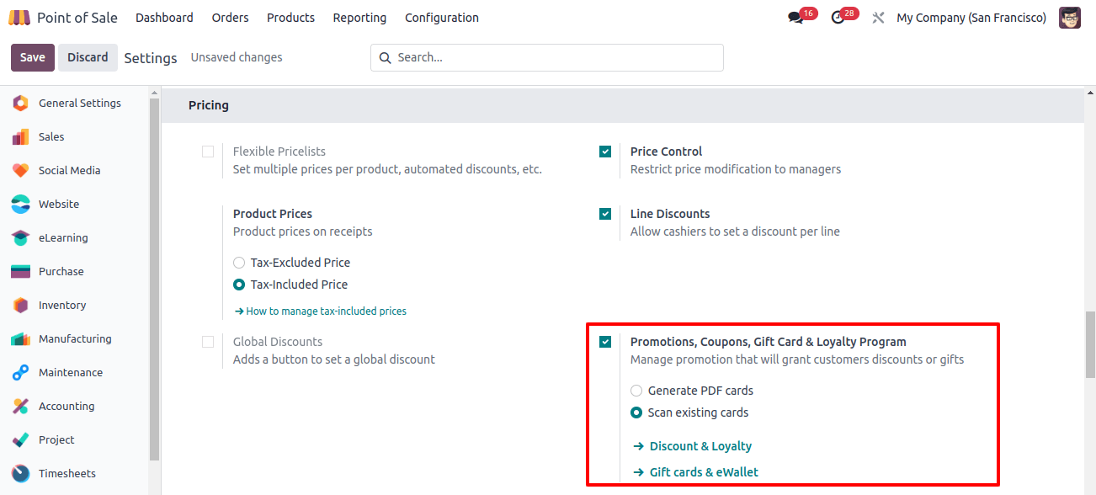Click the Unsaved changes status text
The width and height of the screenshot is (1096, 495).
237,57
